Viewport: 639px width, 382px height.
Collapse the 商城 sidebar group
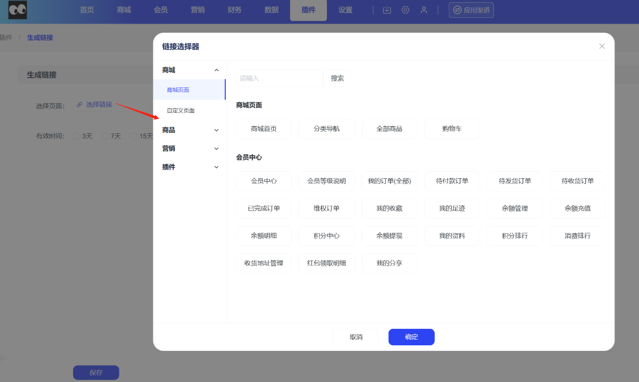190,70
